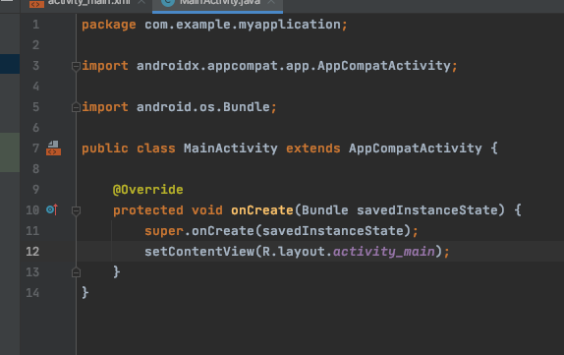
Task: Click 'setContentView' call on line 12
Action: pyautogui.click(x=199, y=252)
